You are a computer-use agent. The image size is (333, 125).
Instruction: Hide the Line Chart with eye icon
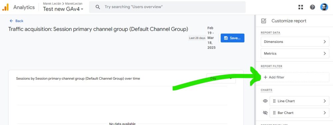265,101
